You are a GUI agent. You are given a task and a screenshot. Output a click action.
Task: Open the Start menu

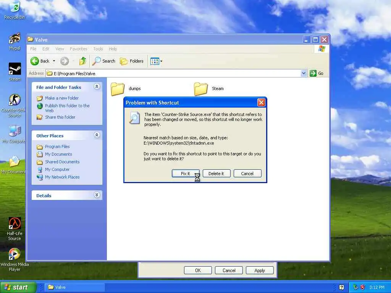tap(18, 287)
